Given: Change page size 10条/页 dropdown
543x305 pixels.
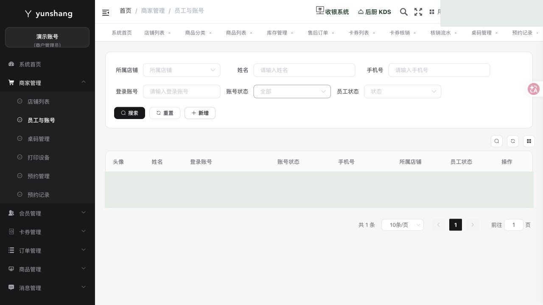Looking at the screenshot, I should pos(403,225).
